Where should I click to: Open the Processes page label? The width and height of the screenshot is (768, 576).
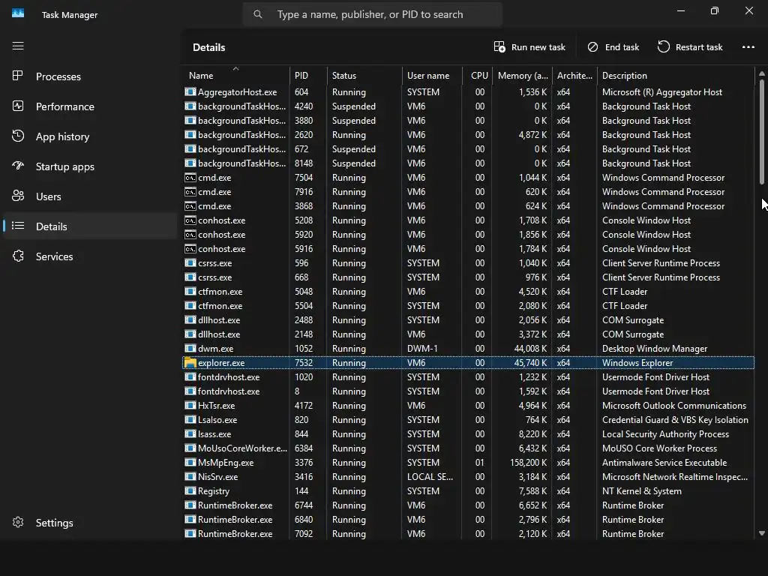coord(58,76)
